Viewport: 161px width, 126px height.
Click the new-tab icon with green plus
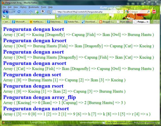(x=37, y=12)
